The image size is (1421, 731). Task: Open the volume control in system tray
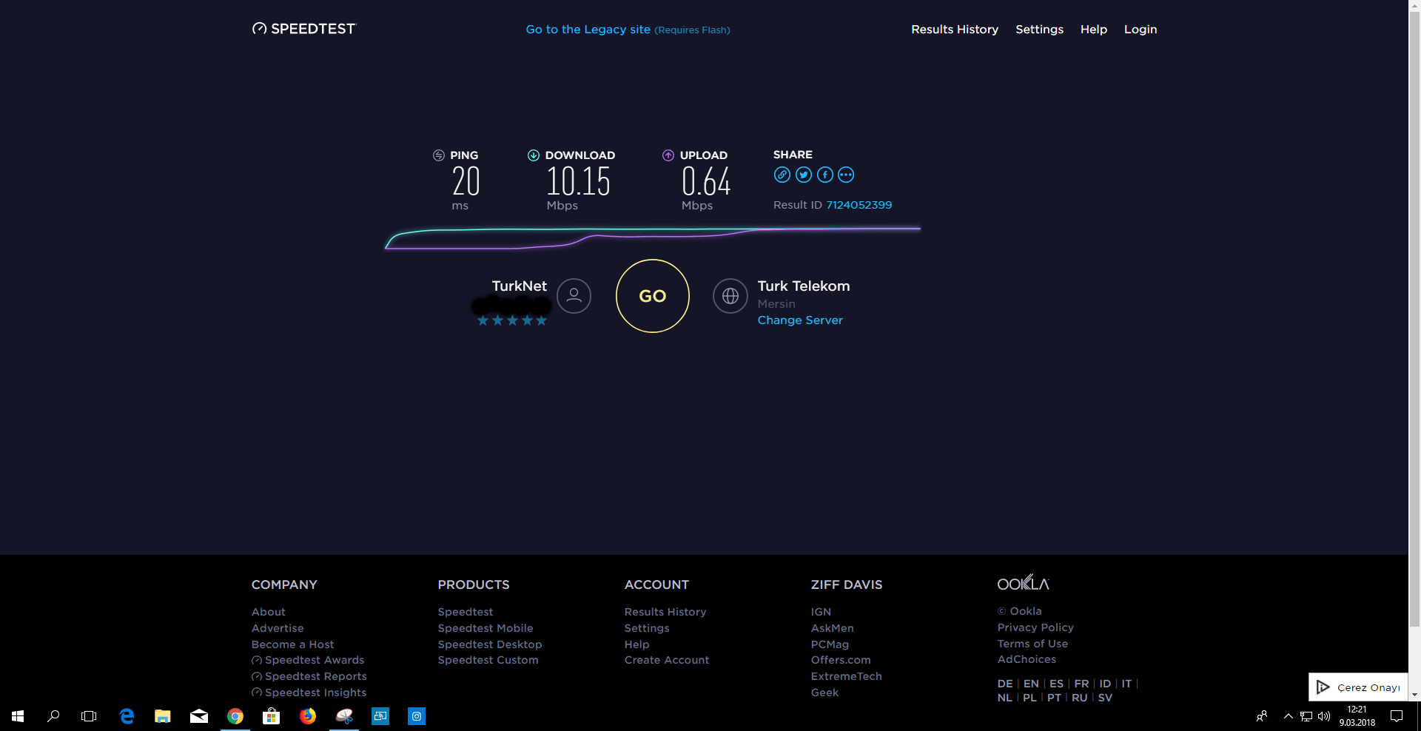[x=1324, y=716]
